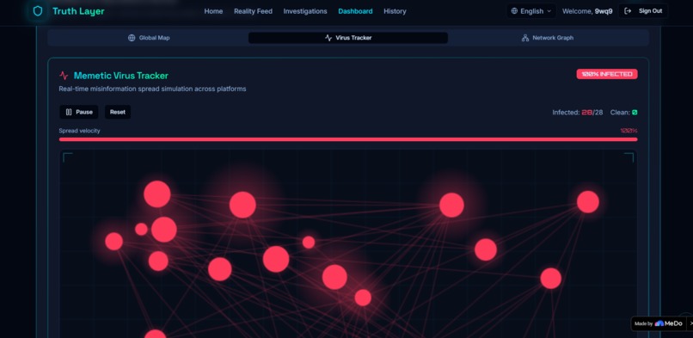Click the Truth Layer brand name
The image size is (693, 338).
78,11
